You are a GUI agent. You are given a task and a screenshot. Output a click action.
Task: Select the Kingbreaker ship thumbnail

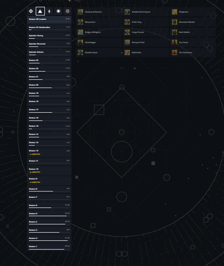click(x=174, y=12)
